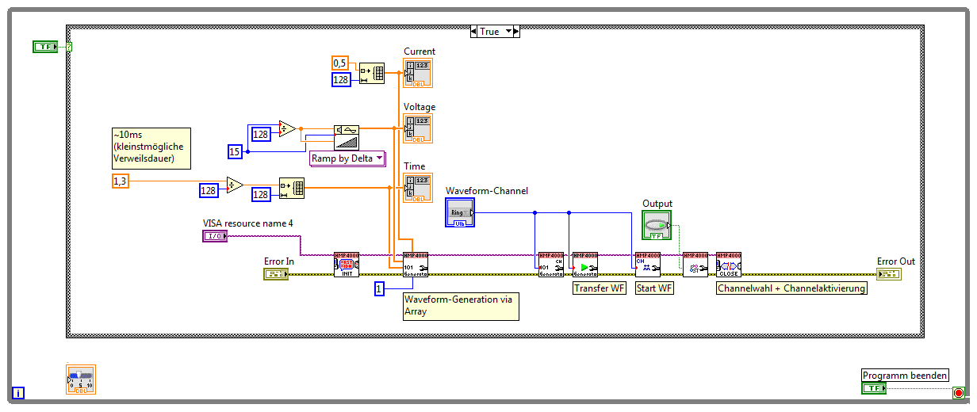Select the ~10ms comment note
The width and height of the screenshot is (977, 412).
click(x=151, y=148)
